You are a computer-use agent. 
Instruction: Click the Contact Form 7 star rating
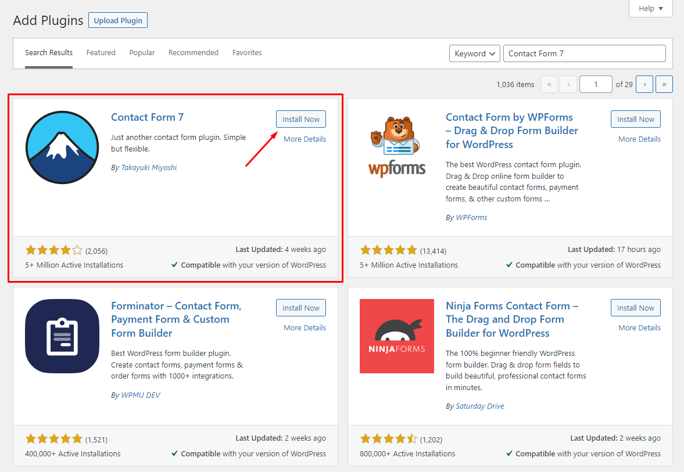click(x=53, y=250)
